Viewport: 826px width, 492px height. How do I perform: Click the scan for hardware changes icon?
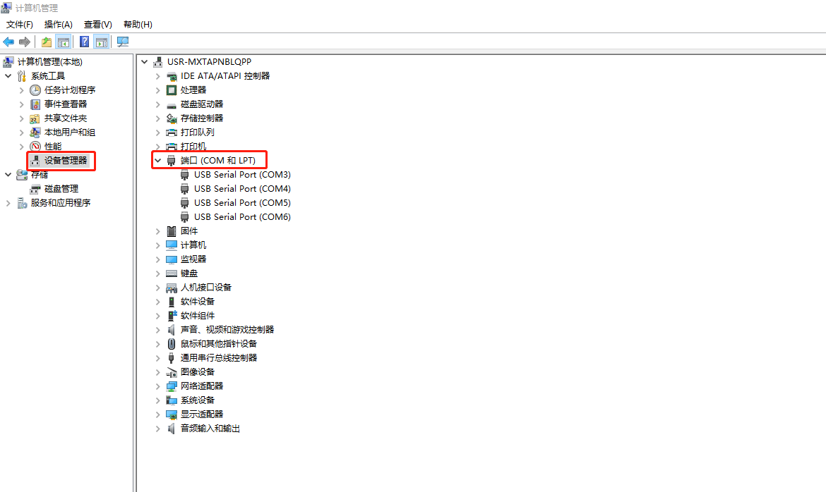pyautogui.click(x=123, y=42)
